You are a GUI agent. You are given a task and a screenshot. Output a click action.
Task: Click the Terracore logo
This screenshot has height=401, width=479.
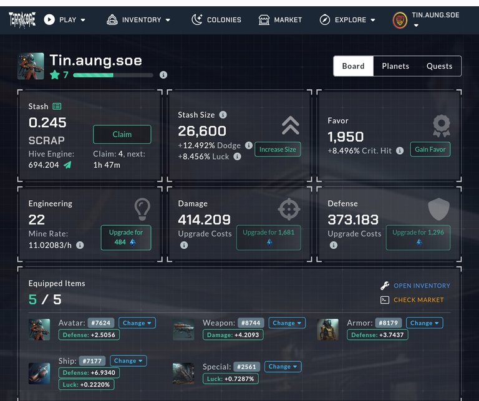coord(22,20)
